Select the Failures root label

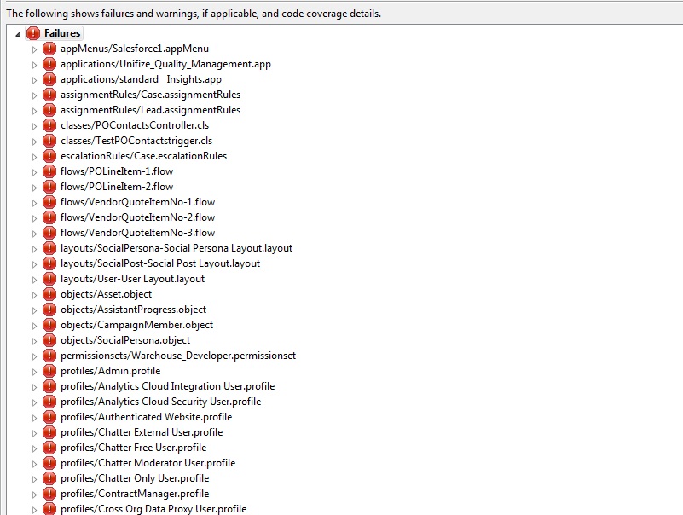62,33
